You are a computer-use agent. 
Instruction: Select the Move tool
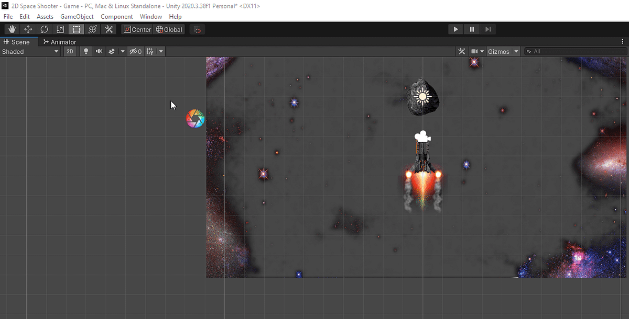pos(28,29)
